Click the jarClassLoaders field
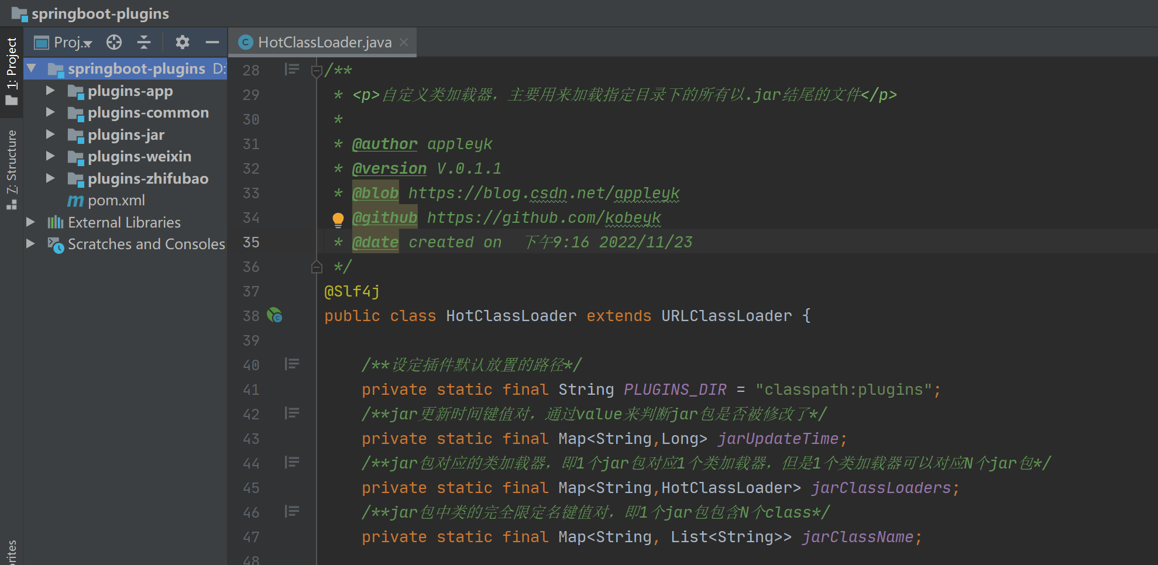1158x565 pixels. [x=881, y=488]
